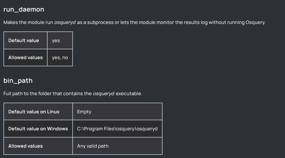Click the bin_path heading
The width and height of the screenshot is (285, 158).
click(x=18, y=80)
